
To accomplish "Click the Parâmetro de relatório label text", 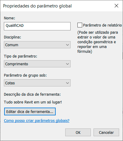I will coord(102,25).
